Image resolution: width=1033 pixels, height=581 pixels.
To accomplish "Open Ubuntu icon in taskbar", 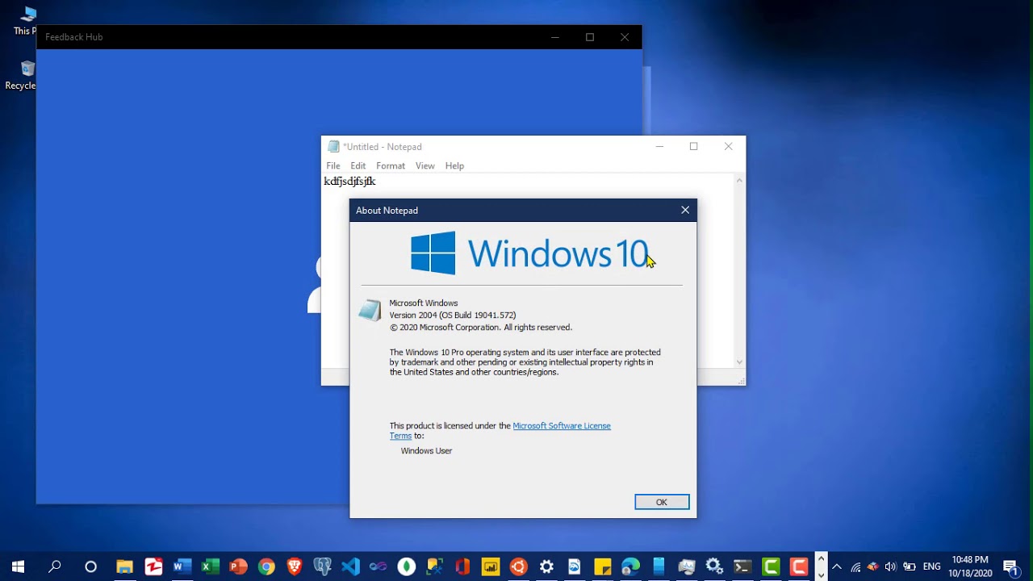I will (x=518, y=566).
